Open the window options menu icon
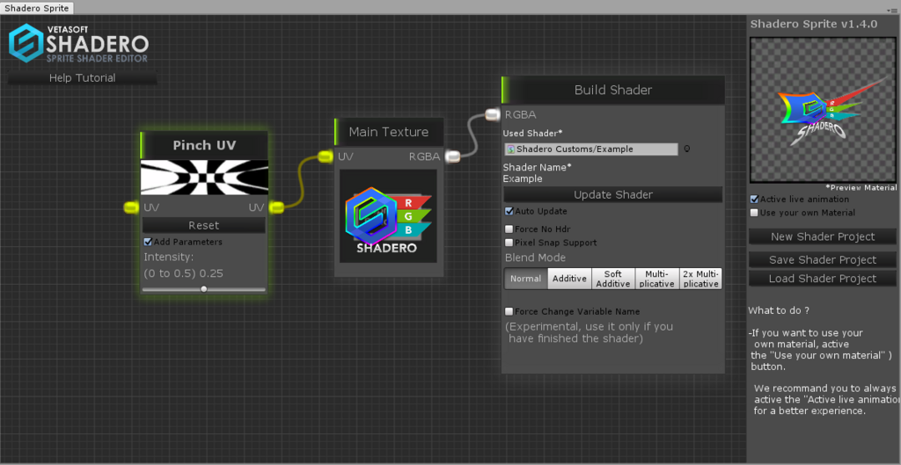This screenshot has height=465, width=901. point(892,11)
